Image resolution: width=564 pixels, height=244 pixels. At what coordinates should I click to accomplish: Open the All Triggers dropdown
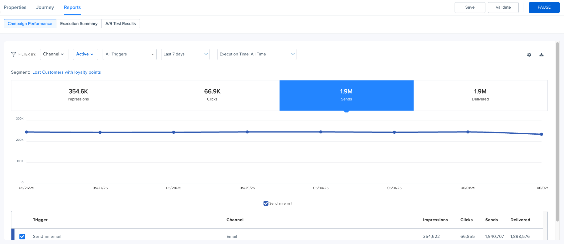pos(129,54)
